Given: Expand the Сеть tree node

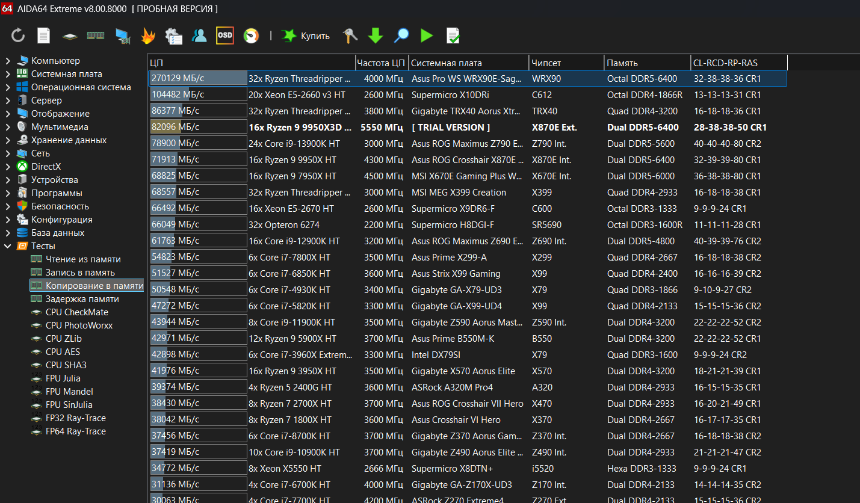Looking at the screenshot, I should point(8,153).
